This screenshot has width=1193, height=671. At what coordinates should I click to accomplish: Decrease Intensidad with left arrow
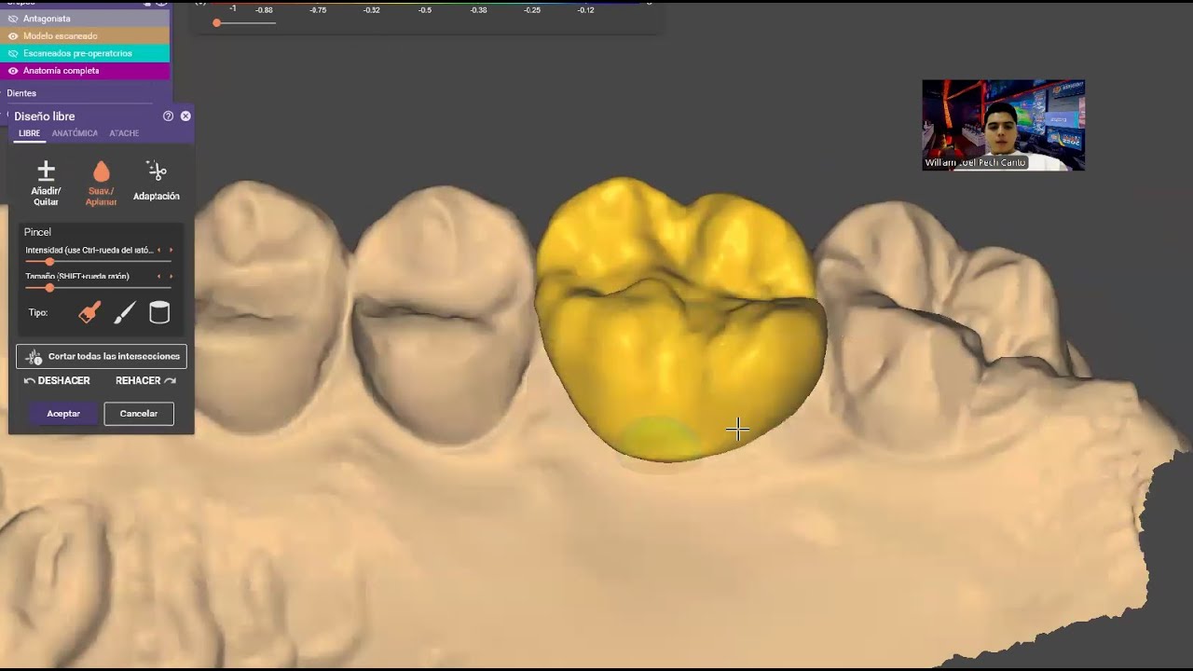[x=158, y=250]
